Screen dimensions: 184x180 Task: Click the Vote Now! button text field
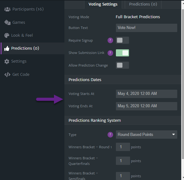(x=146, y=28)
